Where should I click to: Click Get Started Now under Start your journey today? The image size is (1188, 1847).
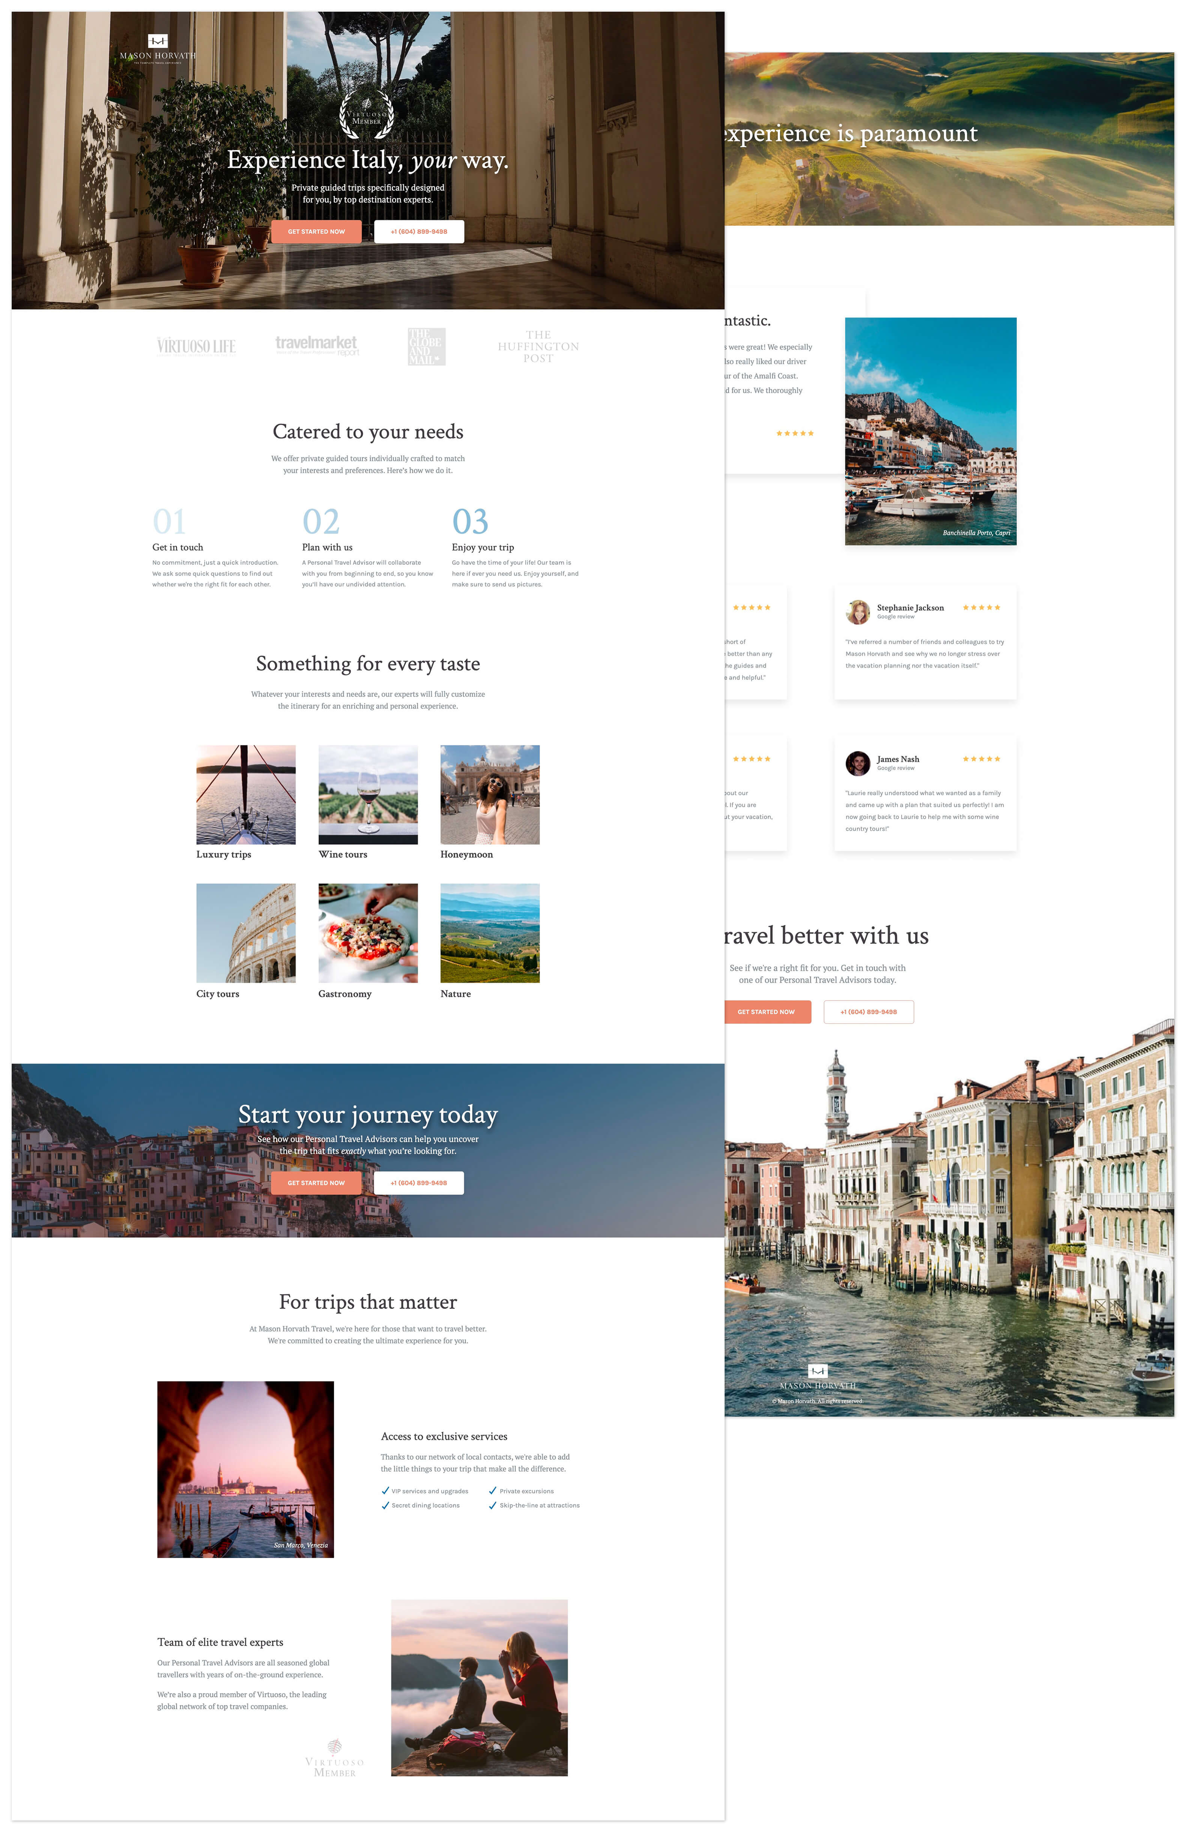click(316, 1183)
